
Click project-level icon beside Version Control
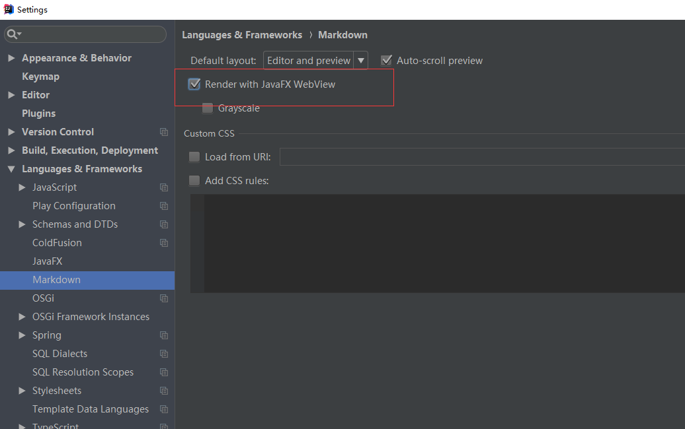click(164, 131)
